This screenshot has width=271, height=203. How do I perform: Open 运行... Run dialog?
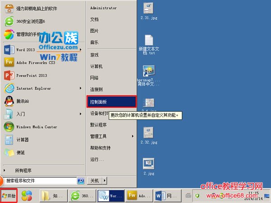pyautogui.click(x=97, y=159)
